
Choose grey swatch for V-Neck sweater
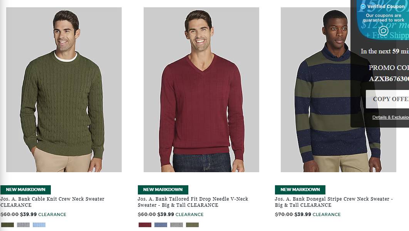tap(177, 225)
